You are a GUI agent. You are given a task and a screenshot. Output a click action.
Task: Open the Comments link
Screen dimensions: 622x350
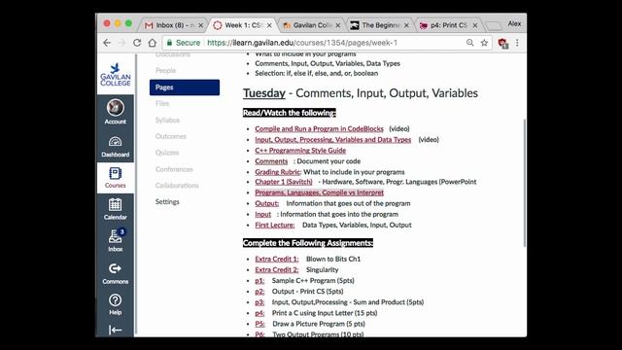[271, 161]
